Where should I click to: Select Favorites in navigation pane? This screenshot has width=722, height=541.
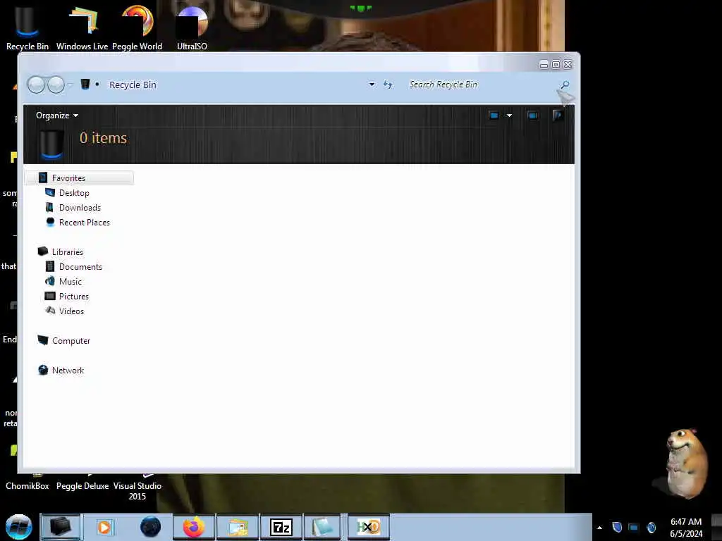pos(79,178)
